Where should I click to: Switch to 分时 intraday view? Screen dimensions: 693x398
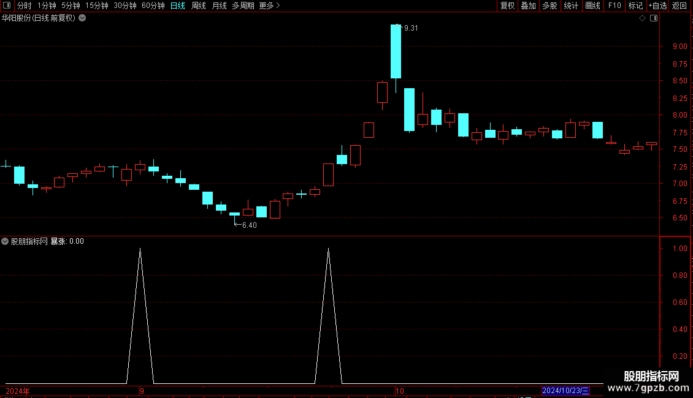tap(25, 6)
